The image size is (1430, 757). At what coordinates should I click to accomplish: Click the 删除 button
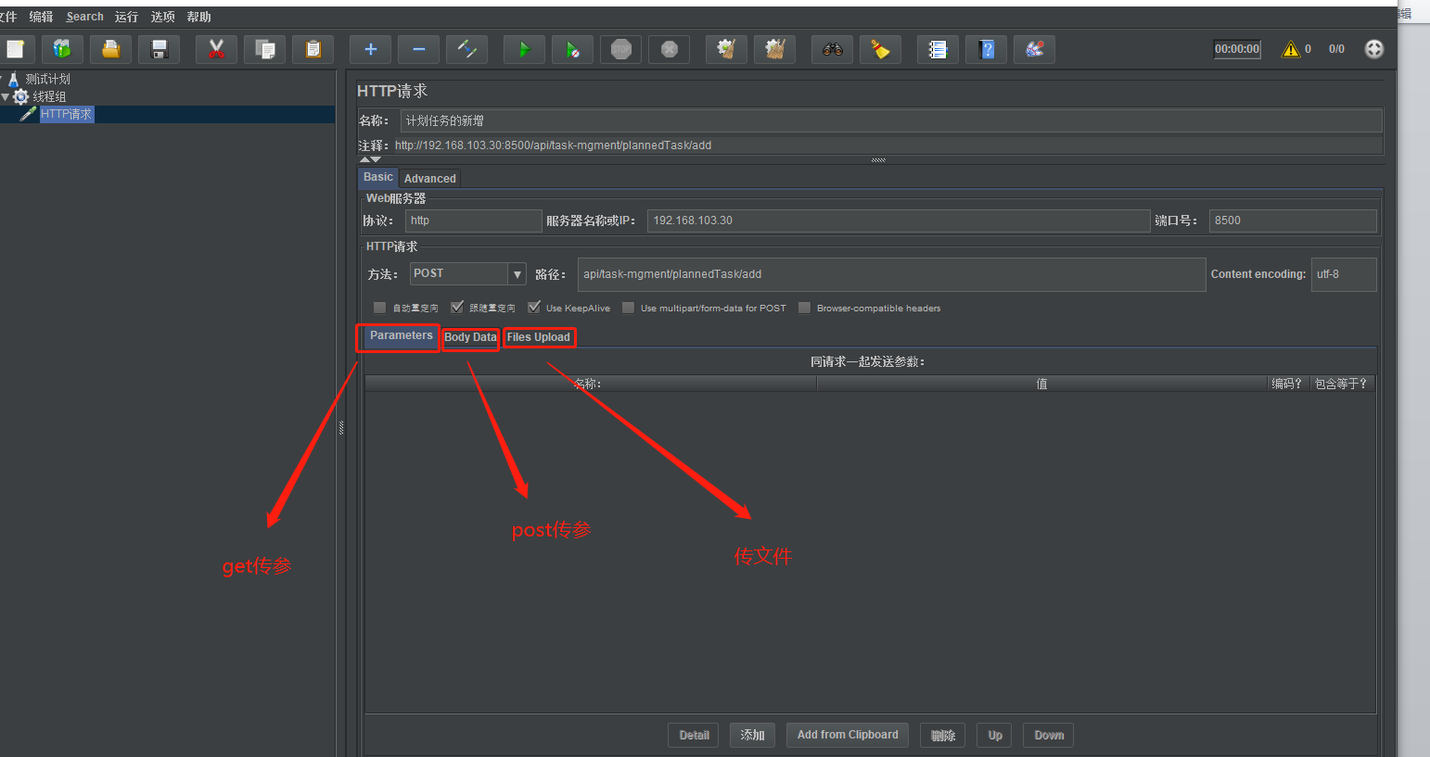pyautogui.click(x=943, y=736)
